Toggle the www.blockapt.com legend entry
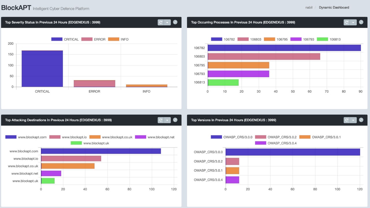The width and height of the screenshot is (370, 208). [26, 137]
